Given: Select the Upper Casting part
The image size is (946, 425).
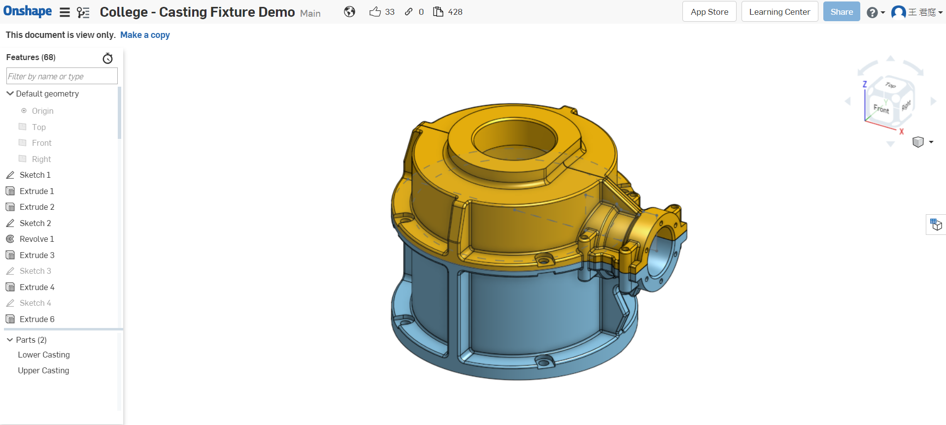Looking at the screenshot, I should tap(43, 370).
